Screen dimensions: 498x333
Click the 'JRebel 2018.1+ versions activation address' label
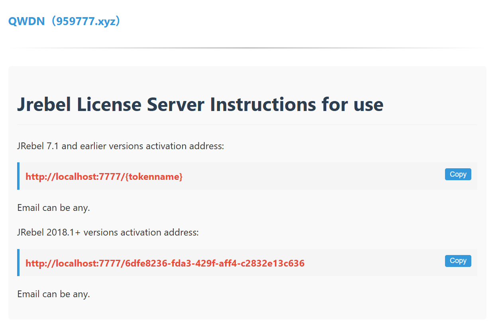tap(108, 232)
